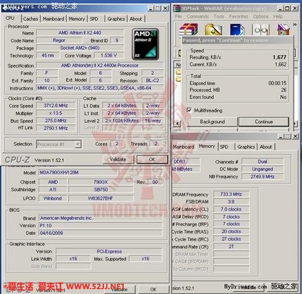Select the Memory tab in memory CPU-Z window
Screen dimensions: 302x294
pos(207,146)
